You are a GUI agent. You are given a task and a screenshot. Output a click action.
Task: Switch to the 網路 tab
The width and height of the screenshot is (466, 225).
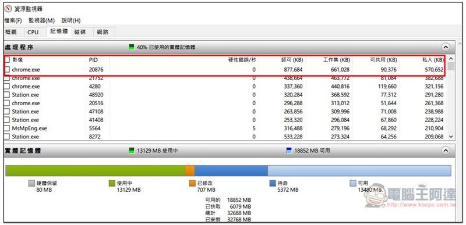click(103, 33)
